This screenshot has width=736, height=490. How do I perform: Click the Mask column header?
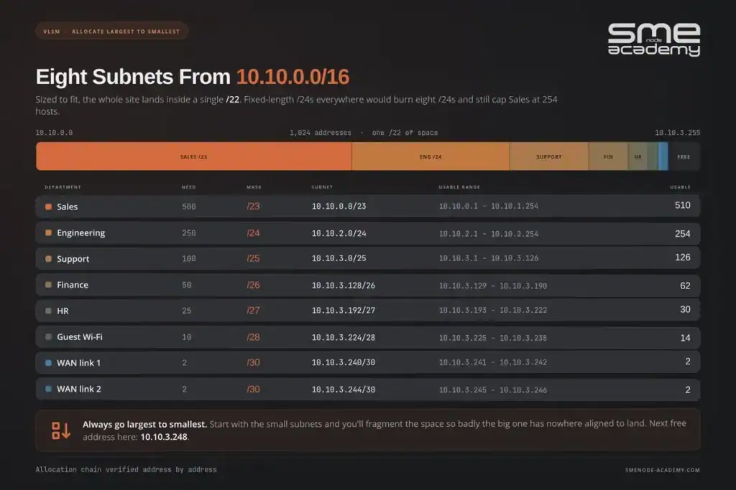[254, 187]
